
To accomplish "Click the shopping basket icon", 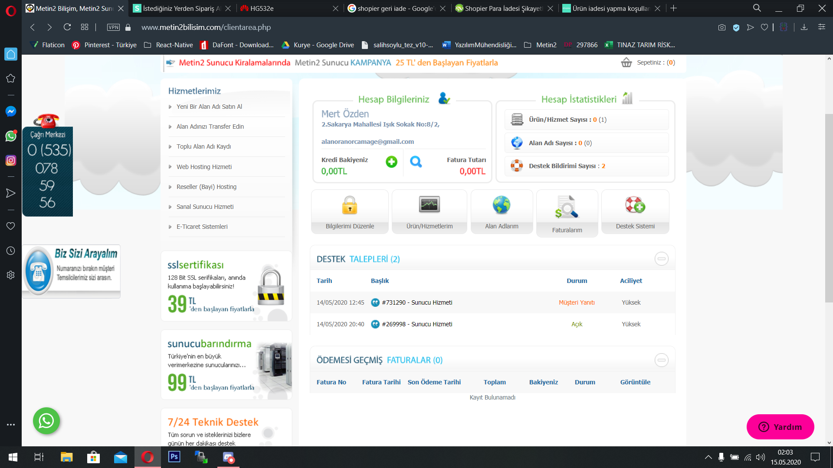I will pyautogui.click(x=626, y=62).
